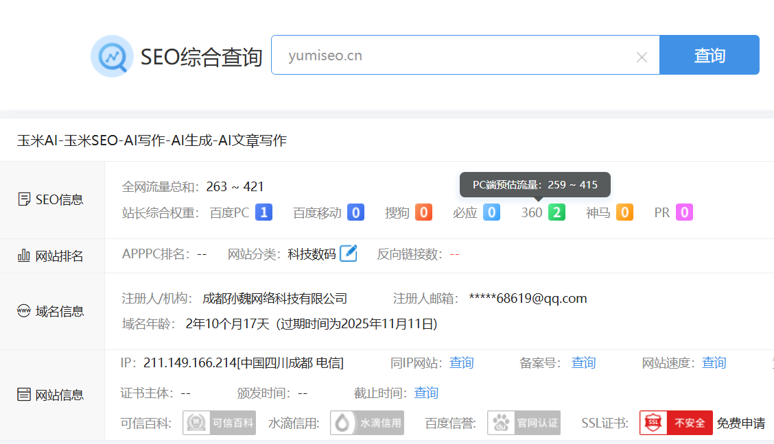This screenshot has width=774, height=444.
Task: Click the 官网认证 Baidu badge
Action: 524,423
